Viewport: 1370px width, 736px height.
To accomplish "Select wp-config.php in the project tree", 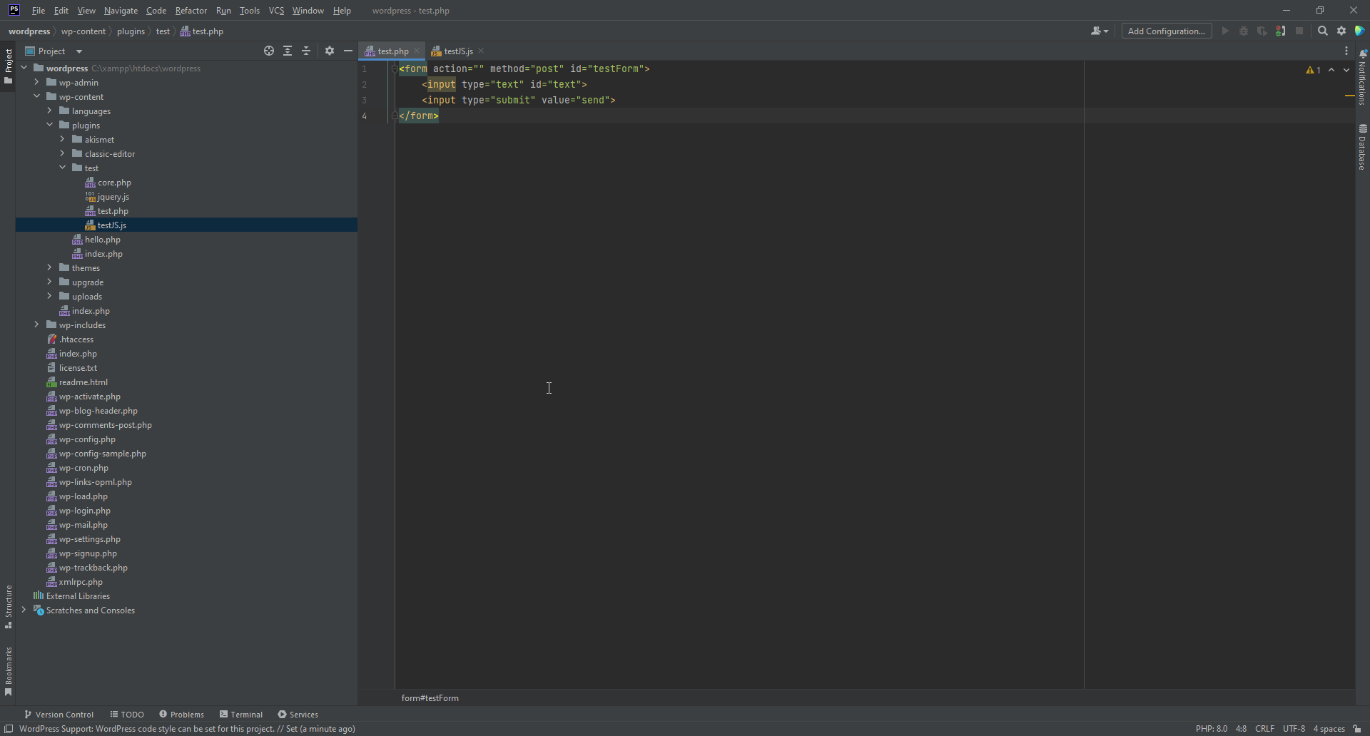I will 87,439.
